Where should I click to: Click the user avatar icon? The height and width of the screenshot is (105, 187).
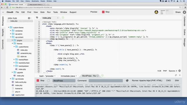pos(156,12)
